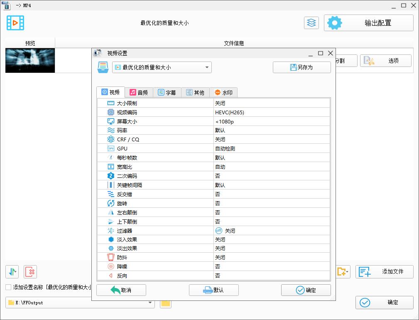Switch to the 水印 tab
Viewport: 419px width, 320px height.
tap(223, 92)
